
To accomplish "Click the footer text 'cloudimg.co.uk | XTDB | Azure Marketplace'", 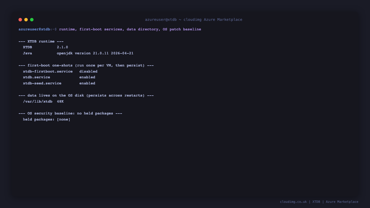I will (x=319, y=202).
